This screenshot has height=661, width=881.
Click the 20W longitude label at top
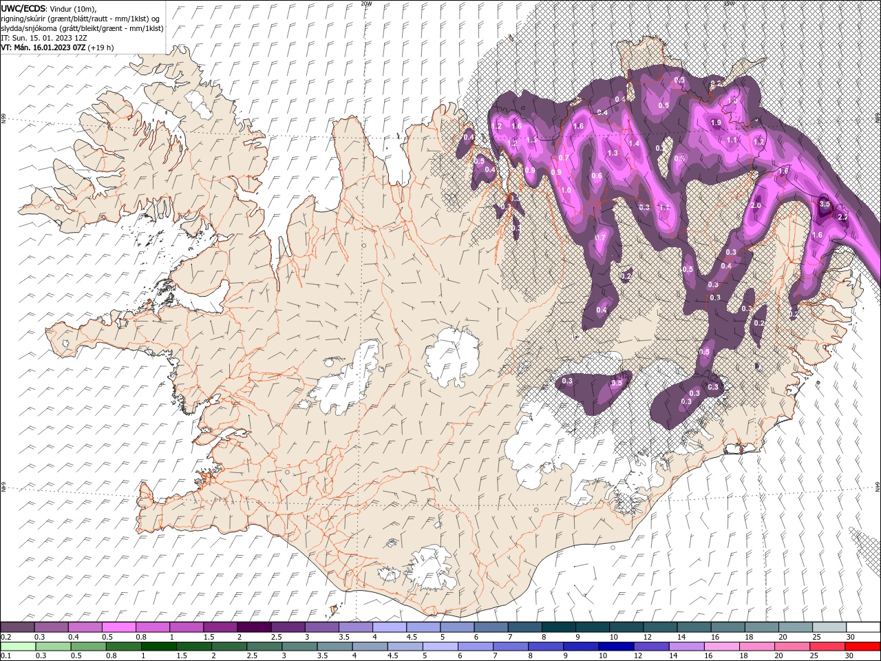[365, 3]
